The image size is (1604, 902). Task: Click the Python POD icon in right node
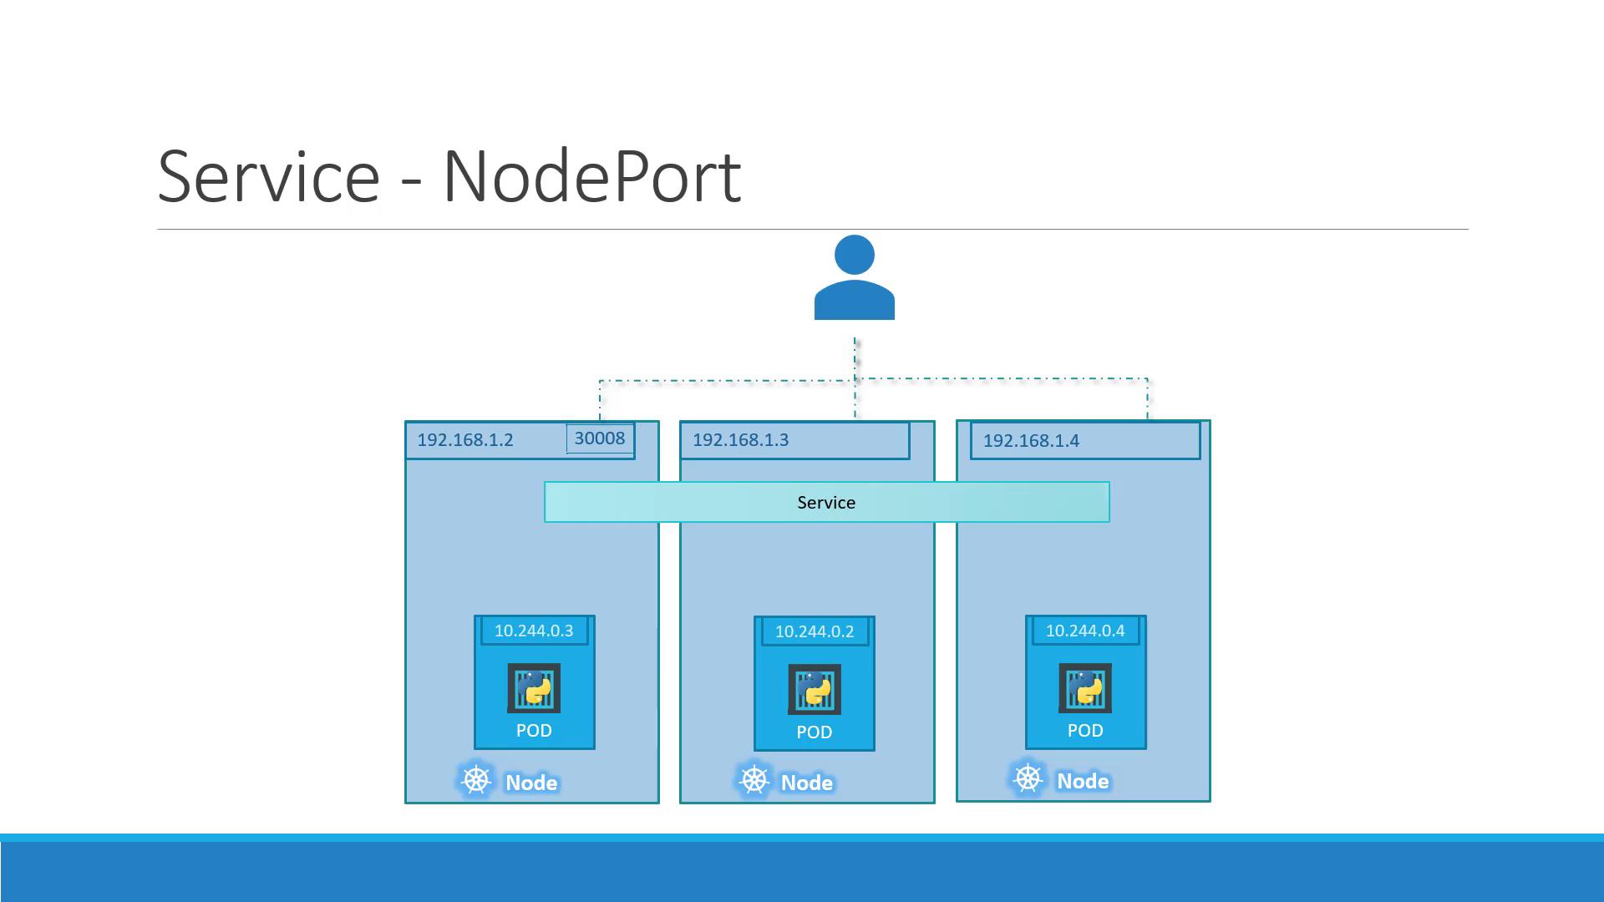click(x=1084, y=687)
